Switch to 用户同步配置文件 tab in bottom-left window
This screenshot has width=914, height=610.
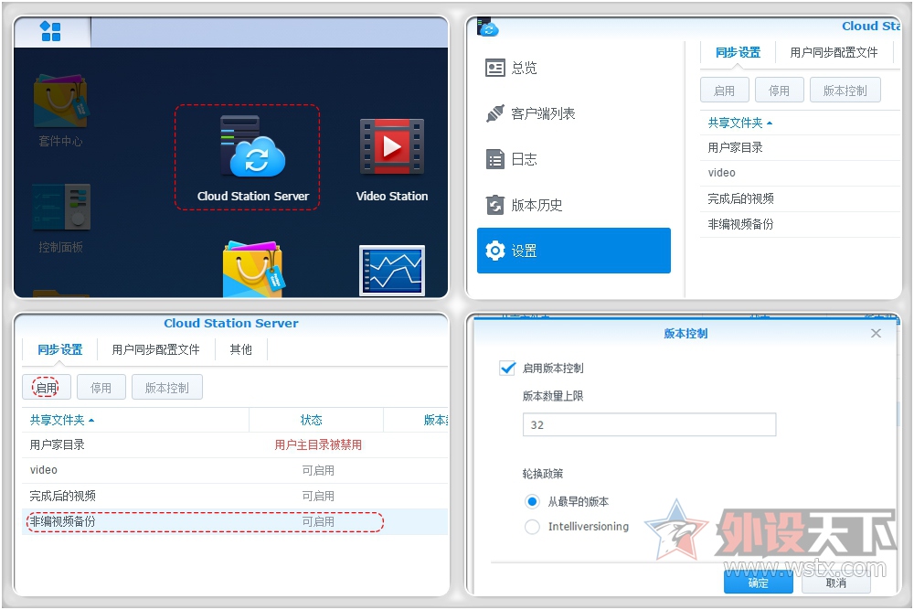click(x=155, y=349)
